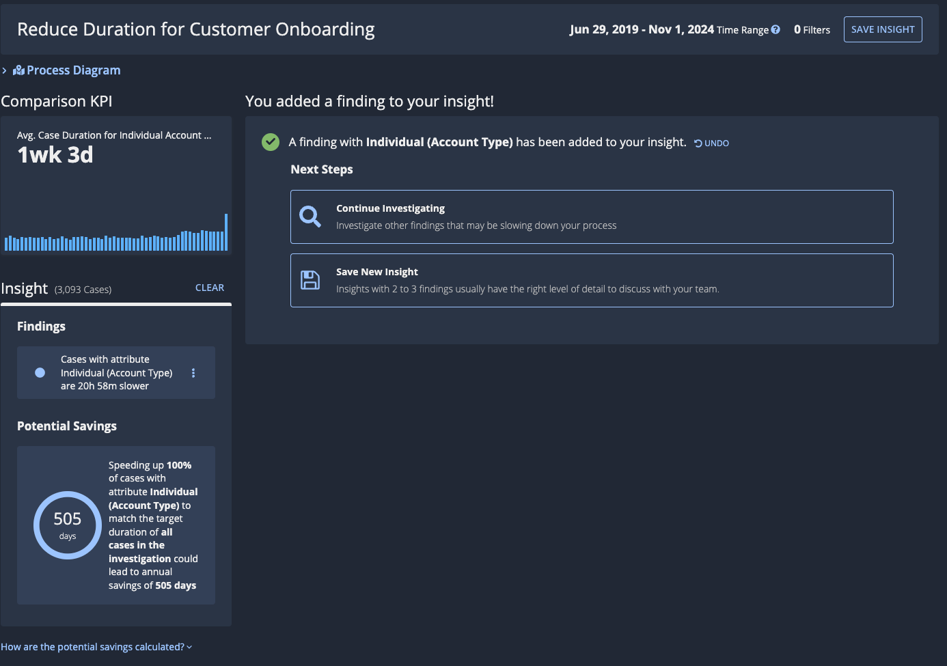Open the finding's three-dot options menu
Viewport: 947px width, 666px height.
(x=193, y=373)
